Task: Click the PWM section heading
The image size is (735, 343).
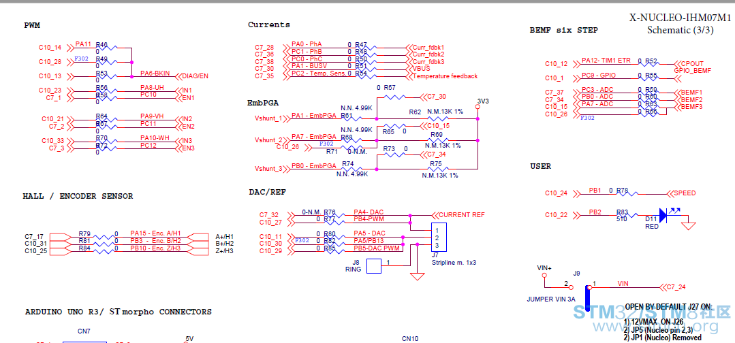Action: (32, 25)
